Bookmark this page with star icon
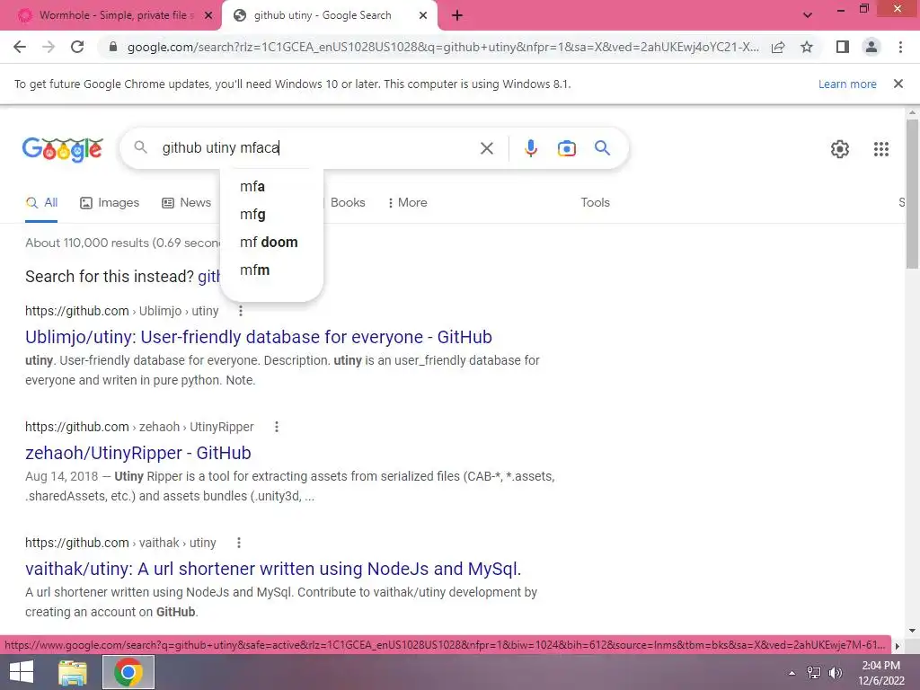Image resolution: width=920 pixels, height=690 pixels. 807,47
